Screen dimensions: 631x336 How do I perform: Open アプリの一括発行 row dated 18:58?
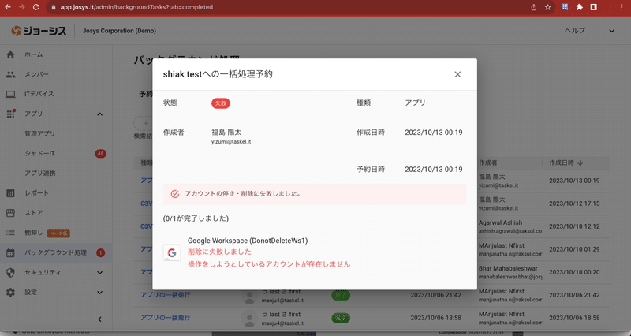[165, 318]
